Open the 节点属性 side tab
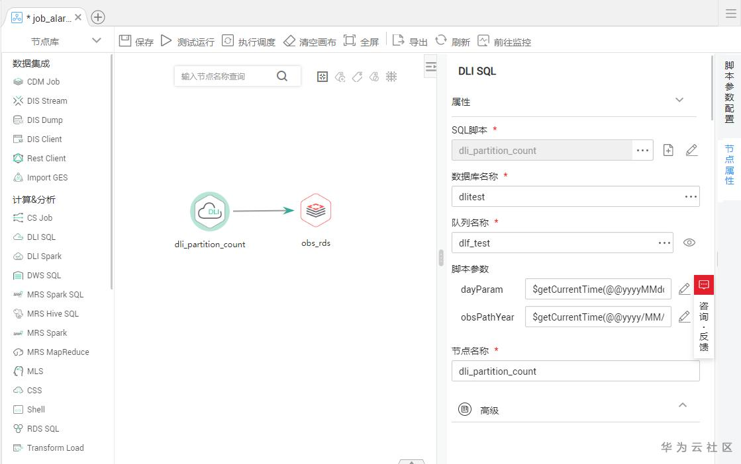The height and width of the screenshot is (464, 741). point(729,165)
